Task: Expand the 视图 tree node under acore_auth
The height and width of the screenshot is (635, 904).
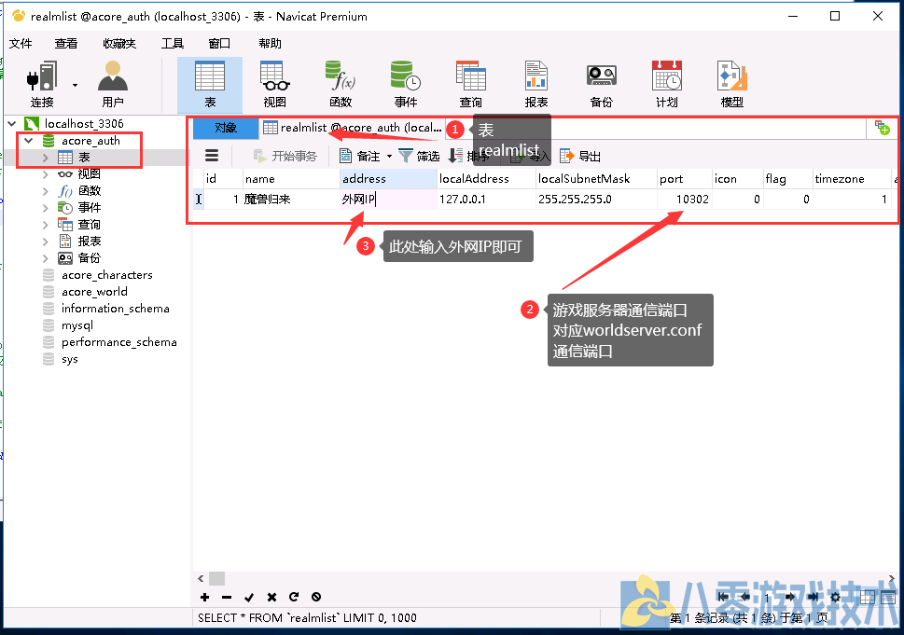Action: (46, 174)
